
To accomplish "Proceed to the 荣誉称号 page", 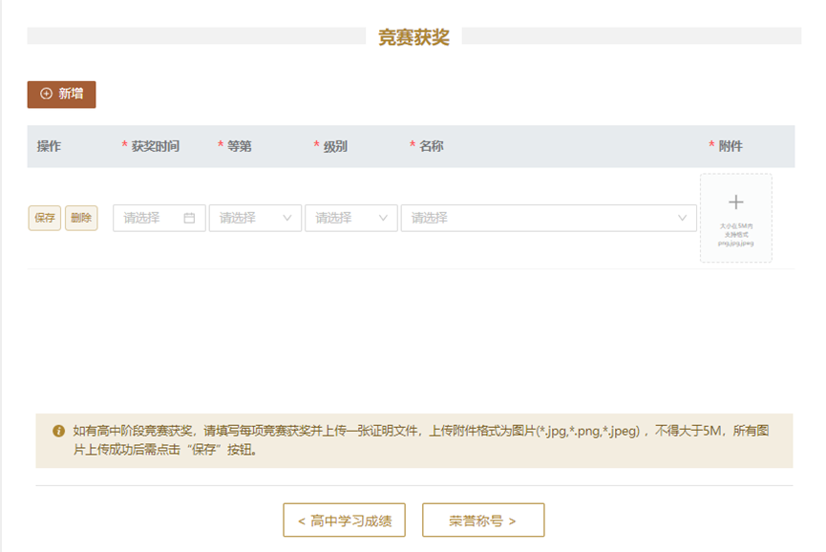I will coord(483,520).
